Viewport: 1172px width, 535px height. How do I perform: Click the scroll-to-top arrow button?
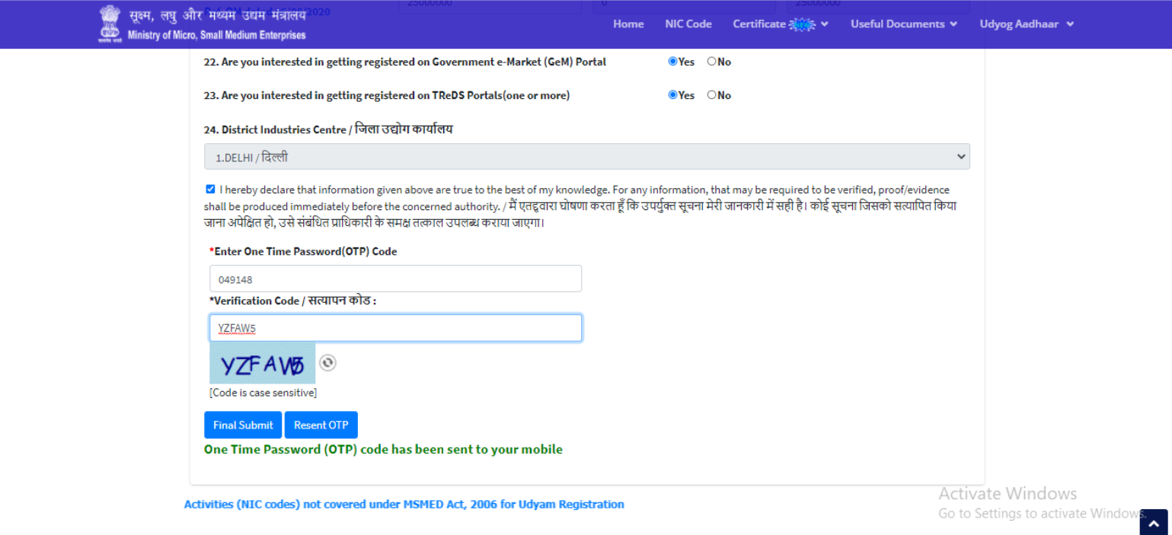coord(1154,523)
